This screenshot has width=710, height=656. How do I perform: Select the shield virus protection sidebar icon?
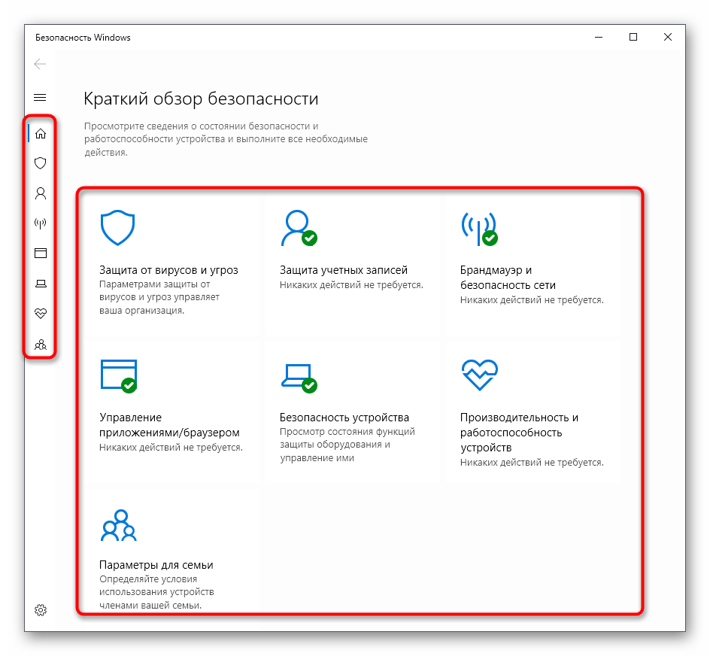coord(41,163)
